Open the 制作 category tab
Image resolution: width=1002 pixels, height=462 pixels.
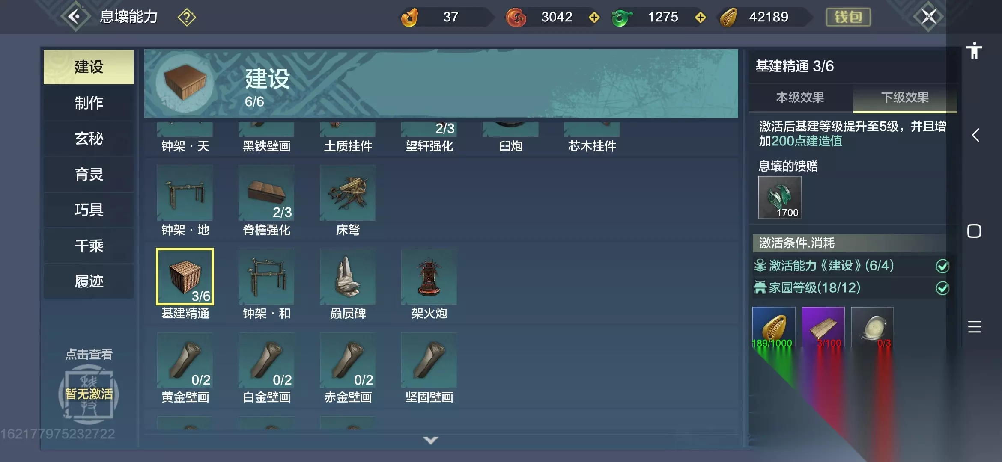coord(89,103)
